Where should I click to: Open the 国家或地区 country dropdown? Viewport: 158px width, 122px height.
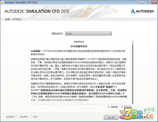(88, 33)
